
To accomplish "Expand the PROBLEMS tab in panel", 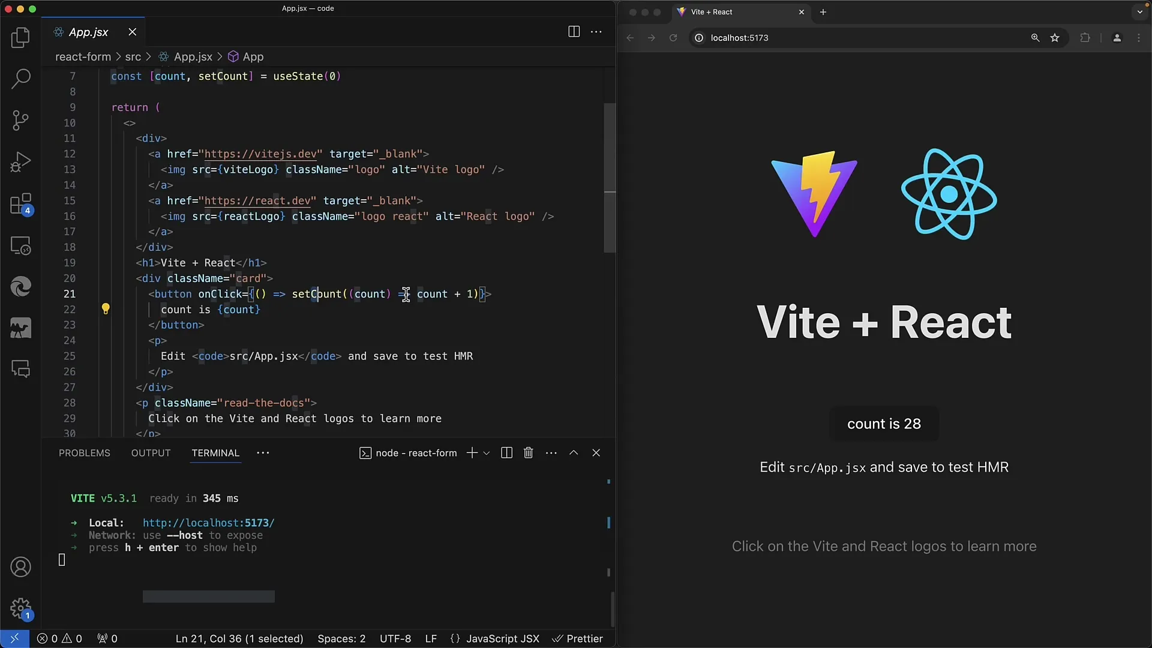I will coord(85,452).
